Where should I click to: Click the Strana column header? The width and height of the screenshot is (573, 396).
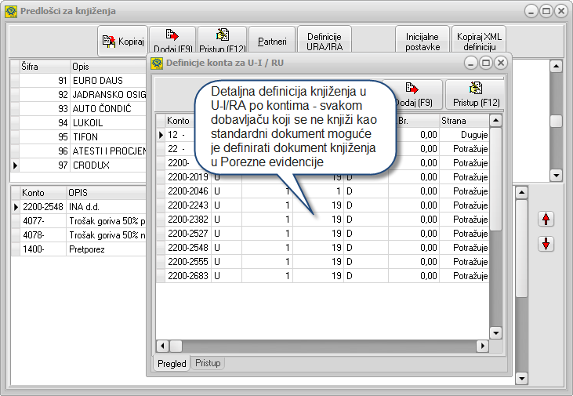pos(453,121)
